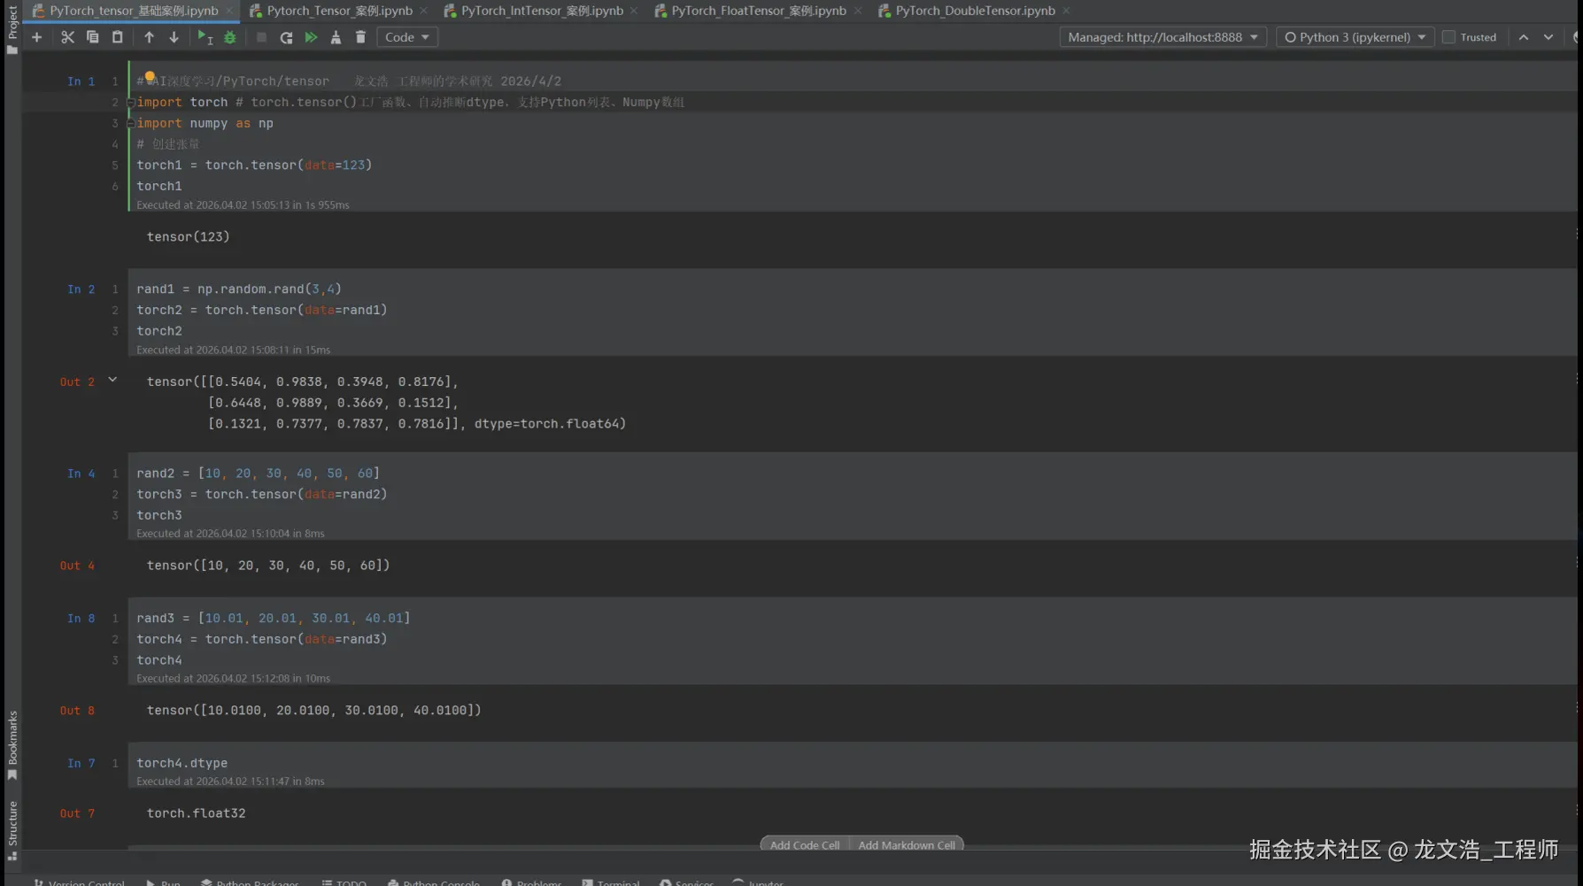Jump to previous highlighted problem
The width and height of the screenshot is (1583, 886).
point(1523,37)
